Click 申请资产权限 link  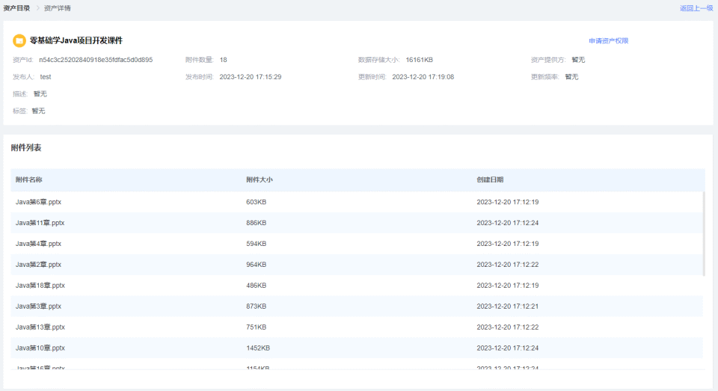[x=609, y=41]
